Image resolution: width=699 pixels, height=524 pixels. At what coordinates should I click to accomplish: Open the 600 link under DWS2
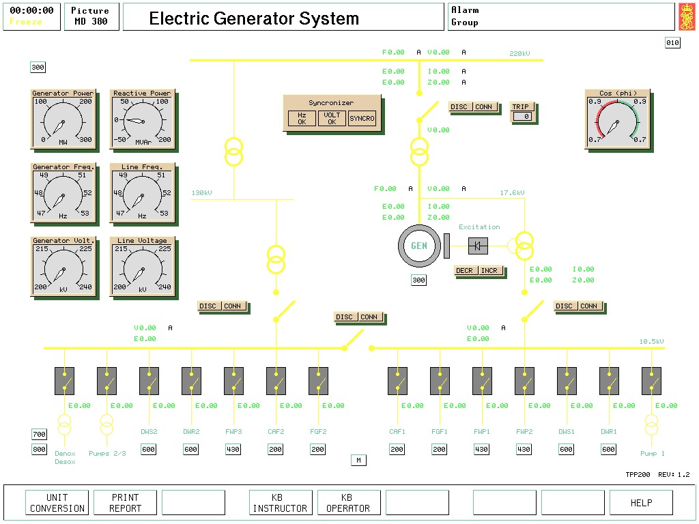148,449
